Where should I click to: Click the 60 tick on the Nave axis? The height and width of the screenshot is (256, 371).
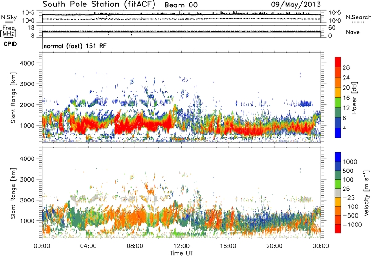332,28
